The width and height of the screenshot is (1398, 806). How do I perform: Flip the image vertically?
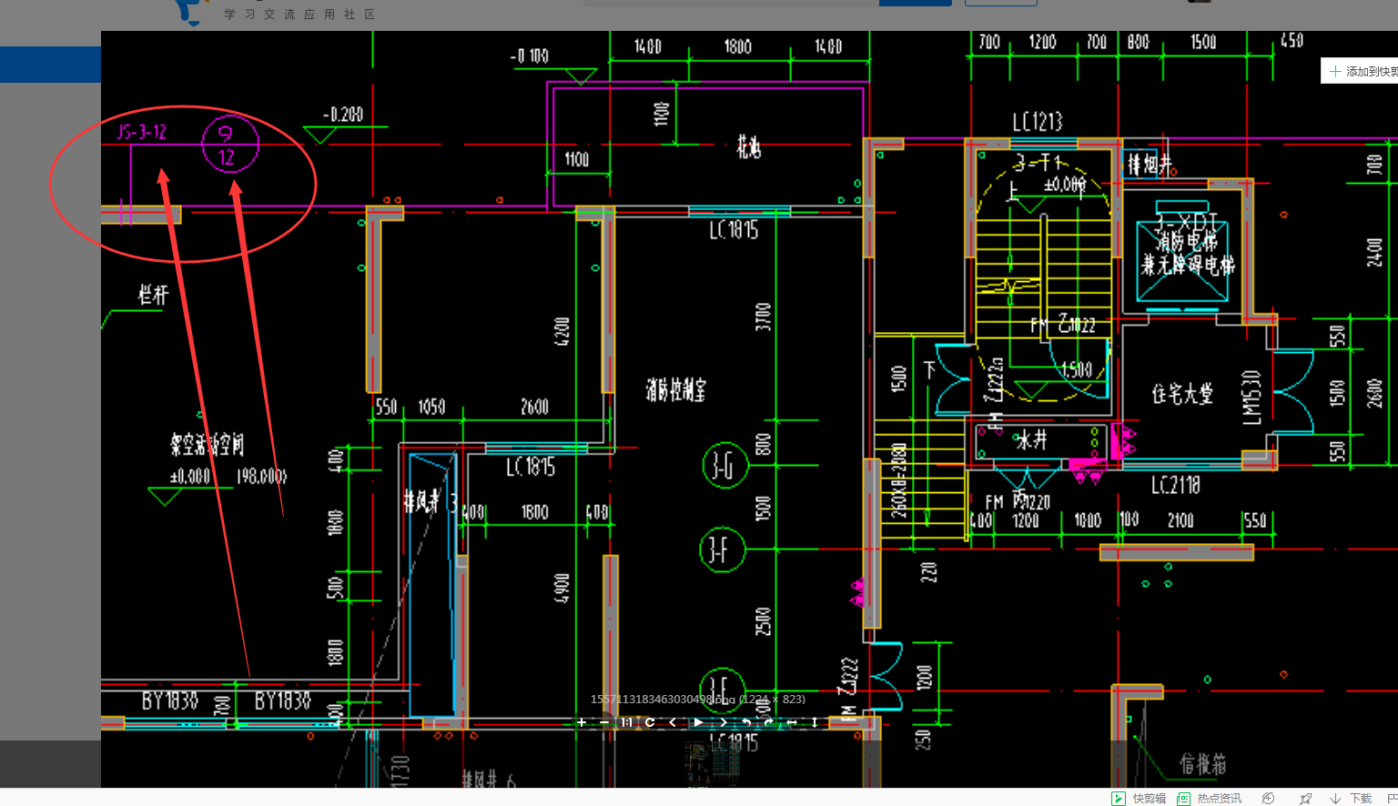(815, 722)
